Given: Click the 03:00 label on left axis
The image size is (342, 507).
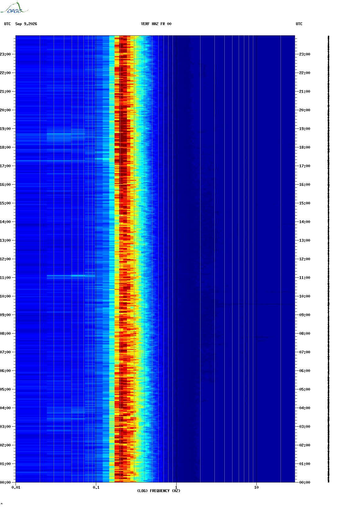Looking at the screenshot, I should [5, 427].
